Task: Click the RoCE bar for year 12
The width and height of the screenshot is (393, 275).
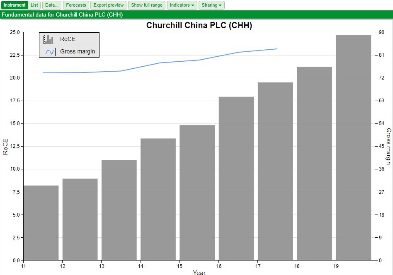Action: point(80,220)
